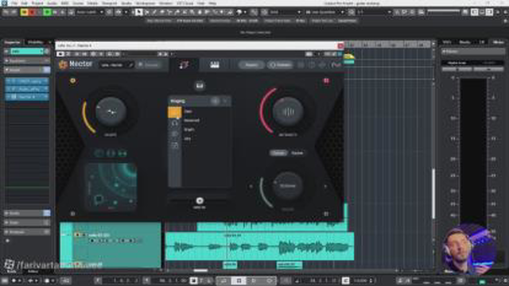This screenshot has height=286, width=509.
Task: Open the color tool in Cubase toolbar
Action: coord(239,13)
